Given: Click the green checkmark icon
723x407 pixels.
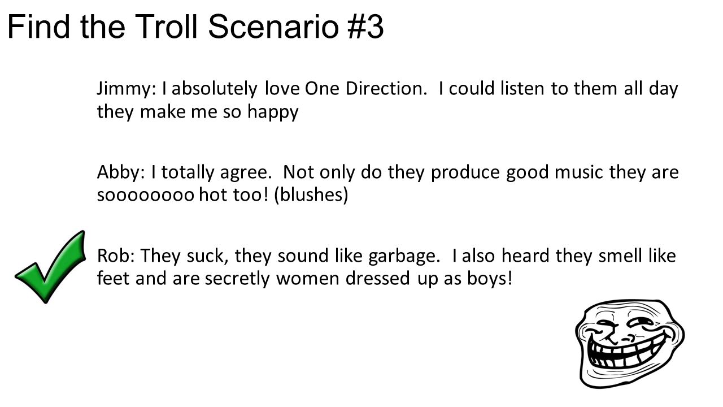Looking at the screenshot, I should click(50, 266).
